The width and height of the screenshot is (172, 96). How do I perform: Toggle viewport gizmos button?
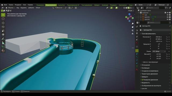pyautogui.click(x=112, y=8)
